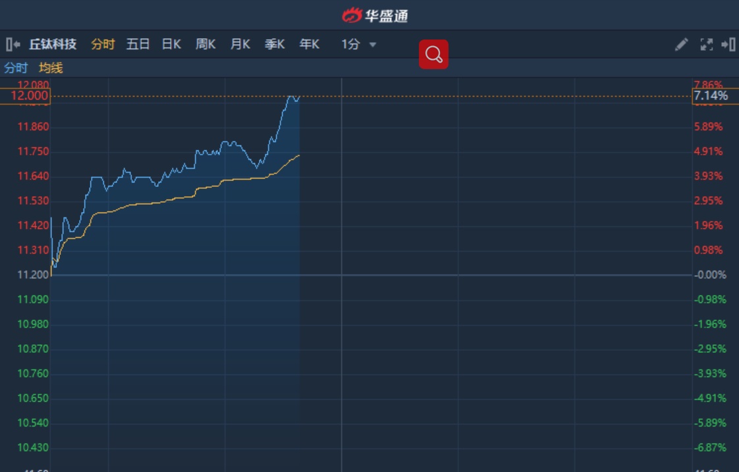Viewport: 739px width, 472px height.
Task: Switch to the 五日 chart tab
Action: pyautogui.click(x=138, y=45)
